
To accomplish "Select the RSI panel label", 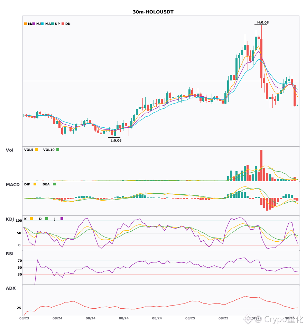I will (10, 254).
